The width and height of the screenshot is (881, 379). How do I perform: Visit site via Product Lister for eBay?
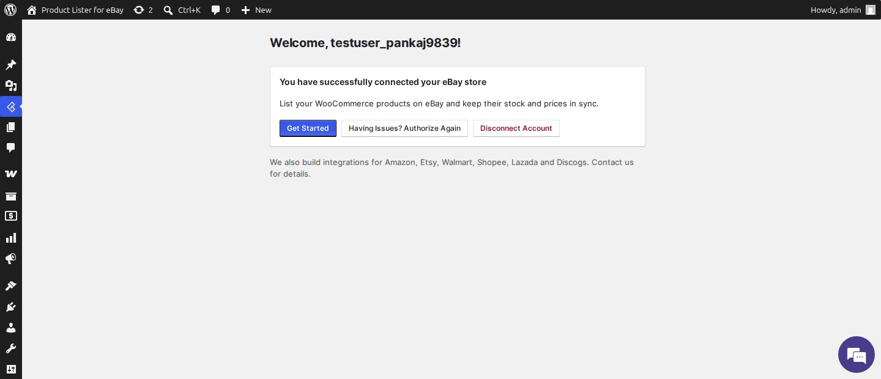pyautogui.click(x=75, y=10)
